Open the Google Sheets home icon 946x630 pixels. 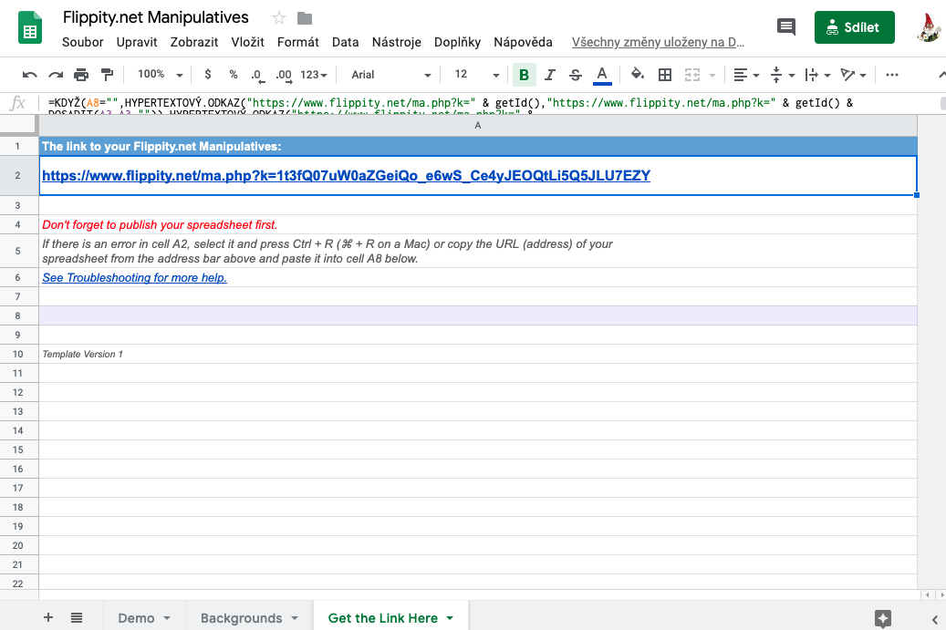29,27
